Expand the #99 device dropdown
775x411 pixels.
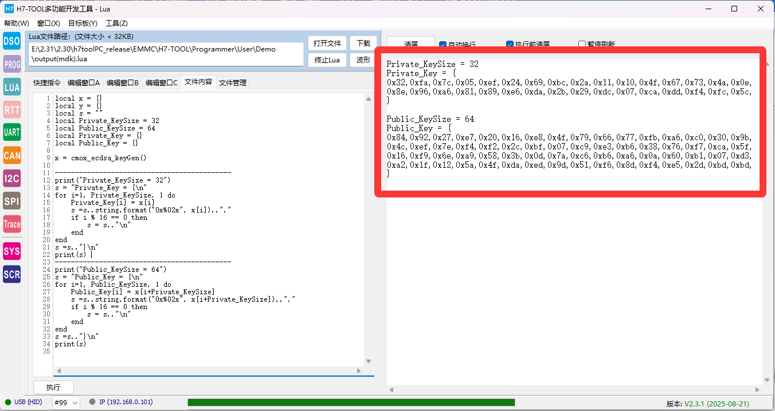coord(66,402)
